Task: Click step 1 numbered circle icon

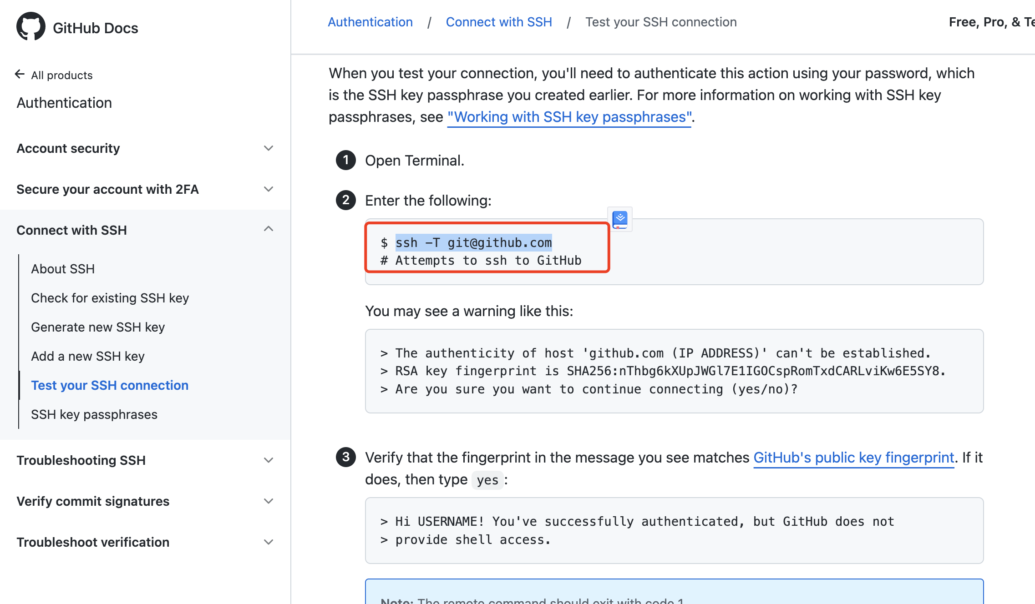Action: pyautogui.click(x=346, y=160)
